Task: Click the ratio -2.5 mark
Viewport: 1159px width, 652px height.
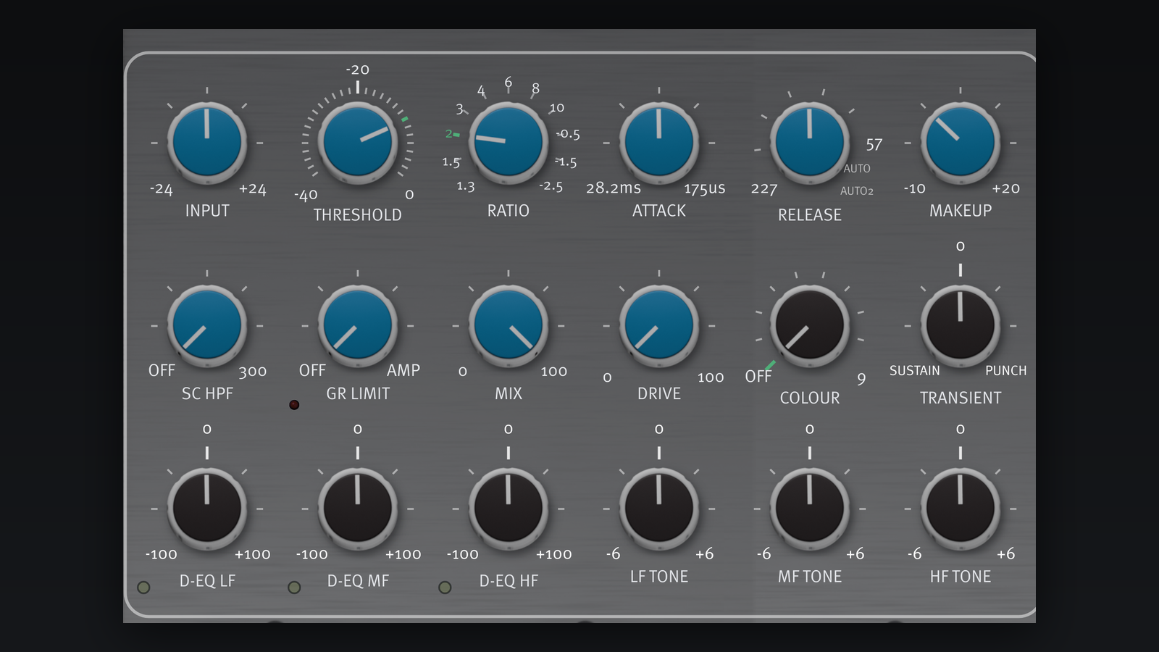Action: [551, 186]
